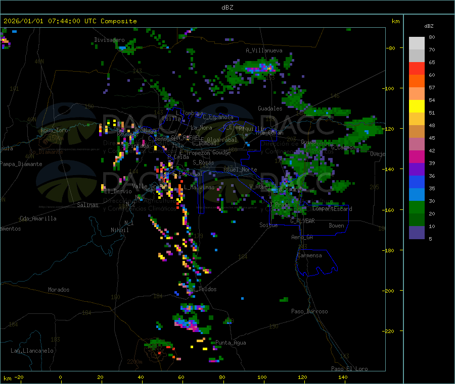The height and width of the screenshot is (384, 455).
Task: Click the El_Desvio location label
Action: [x=118, y=191]
